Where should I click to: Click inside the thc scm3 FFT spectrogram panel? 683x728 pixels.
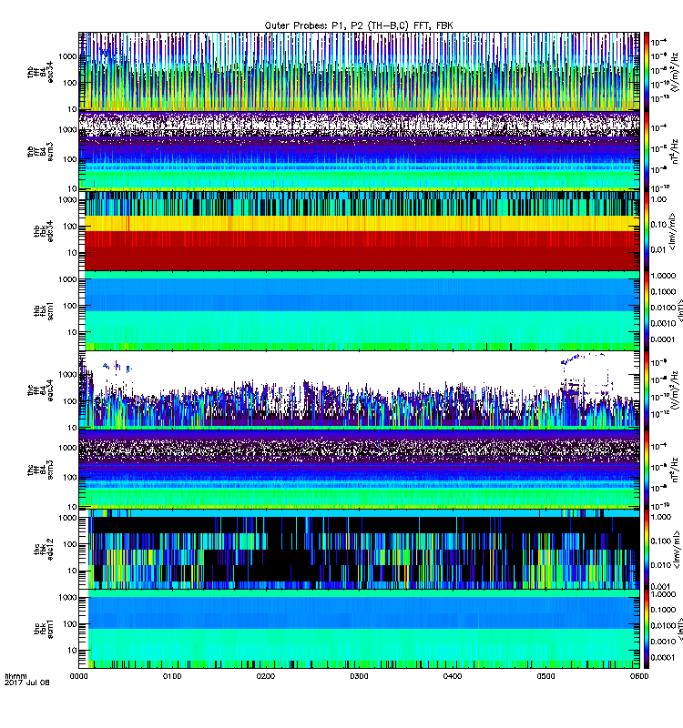pyautogui.click(x=359, y=470)
